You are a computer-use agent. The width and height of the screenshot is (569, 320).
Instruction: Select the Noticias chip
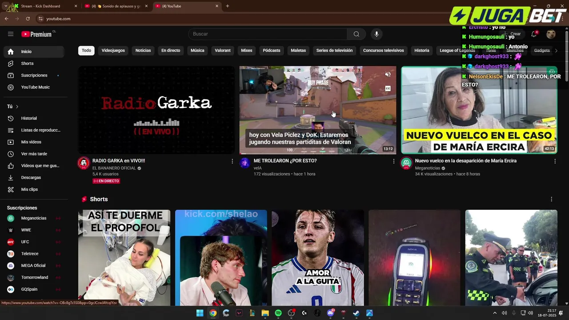point(143,51)
